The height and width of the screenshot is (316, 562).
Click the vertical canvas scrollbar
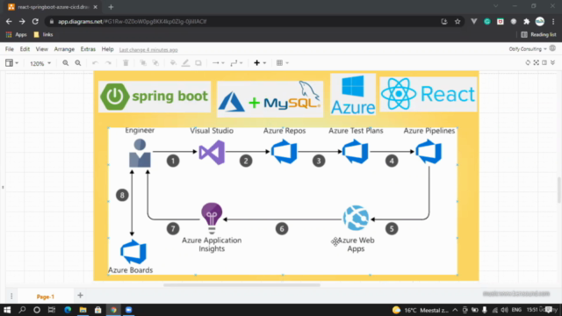[559, 190]
